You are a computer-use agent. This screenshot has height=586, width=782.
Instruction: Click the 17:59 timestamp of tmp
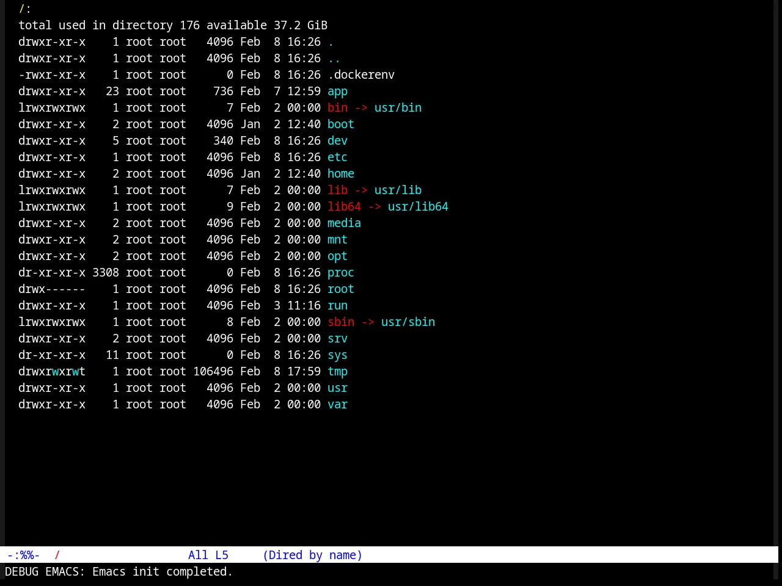[x=304, y=372]
